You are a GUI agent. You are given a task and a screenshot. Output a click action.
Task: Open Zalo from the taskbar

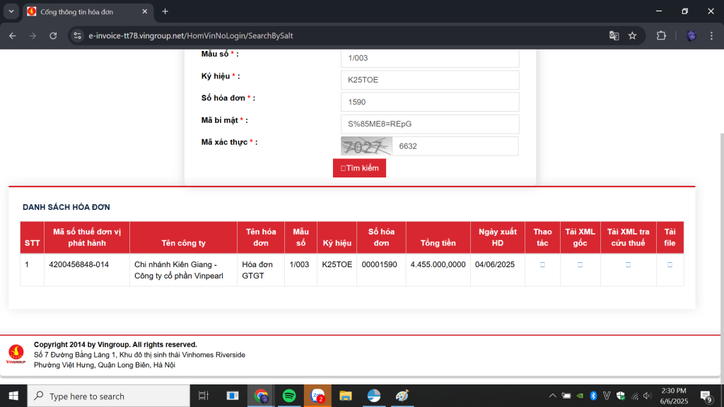click(x=317, y=396)
